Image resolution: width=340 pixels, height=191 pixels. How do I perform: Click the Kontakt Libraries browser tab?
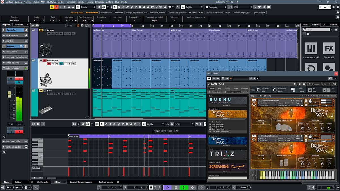[212, 89]
